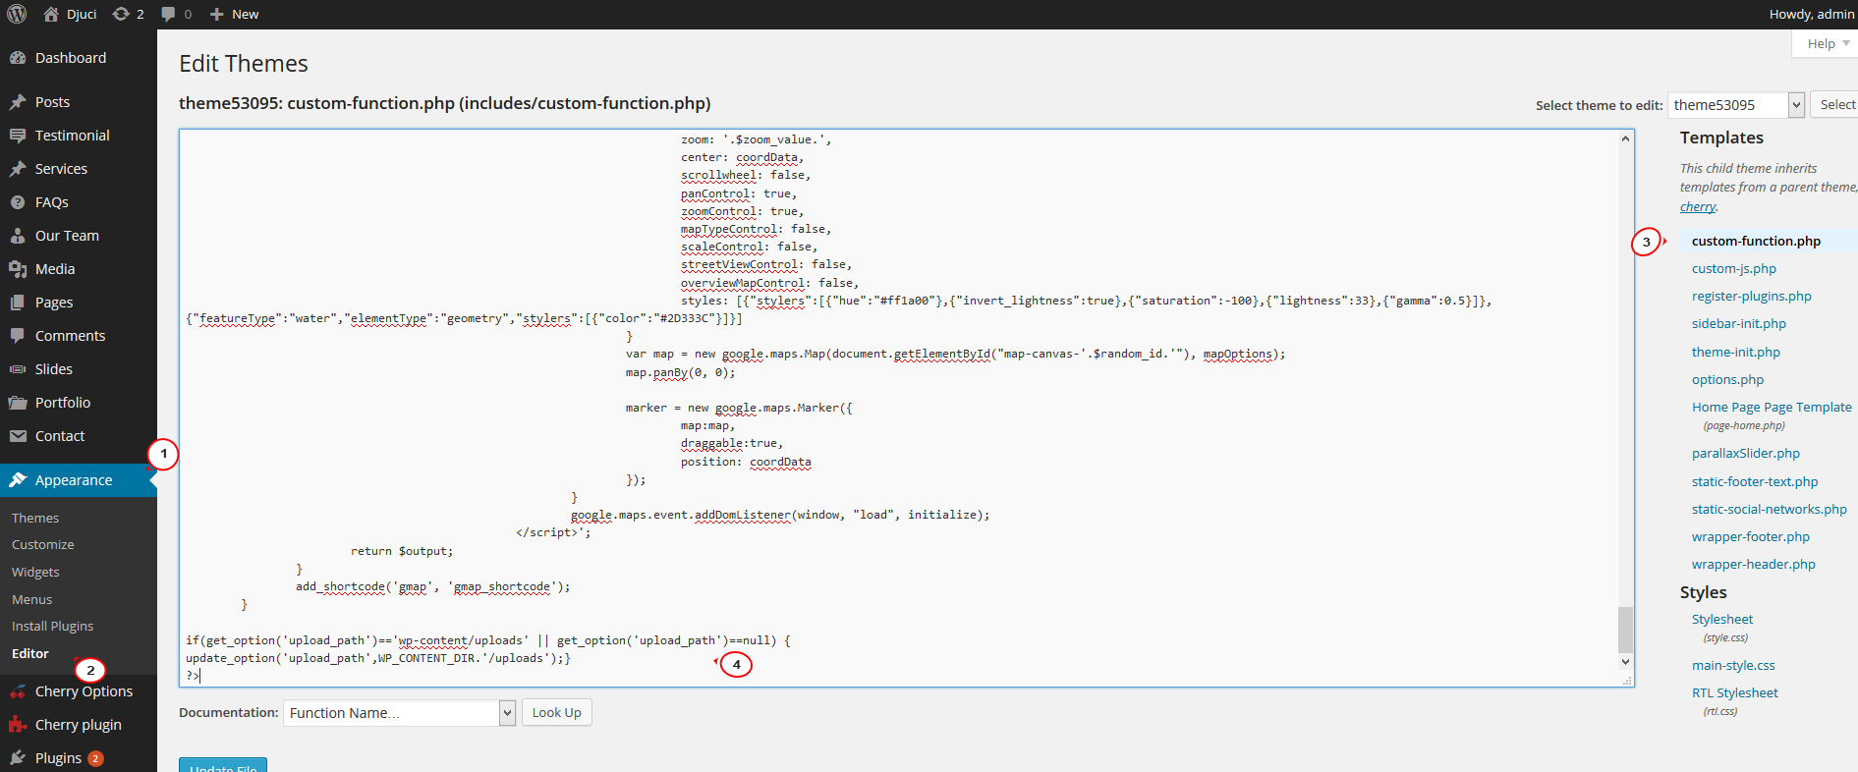Click the Slides icon in sidebar
The width and height of the screenshot is (1858, 772).
point(18,369)
